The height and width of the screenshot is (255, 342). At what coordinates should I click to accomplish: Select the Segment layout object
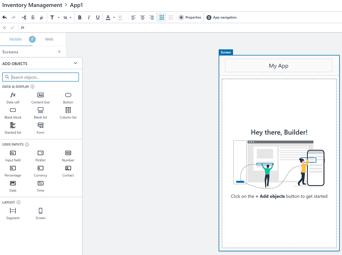point(13,213)
